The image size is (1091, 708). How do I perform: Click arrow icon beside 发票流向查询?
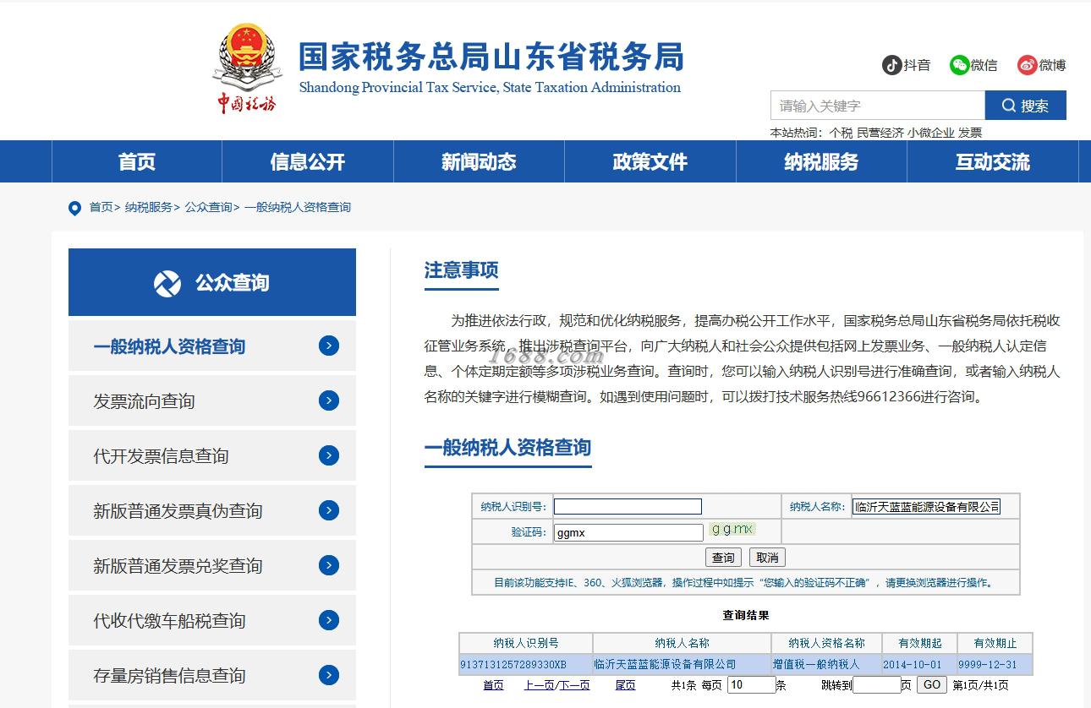tap(329, 400)
